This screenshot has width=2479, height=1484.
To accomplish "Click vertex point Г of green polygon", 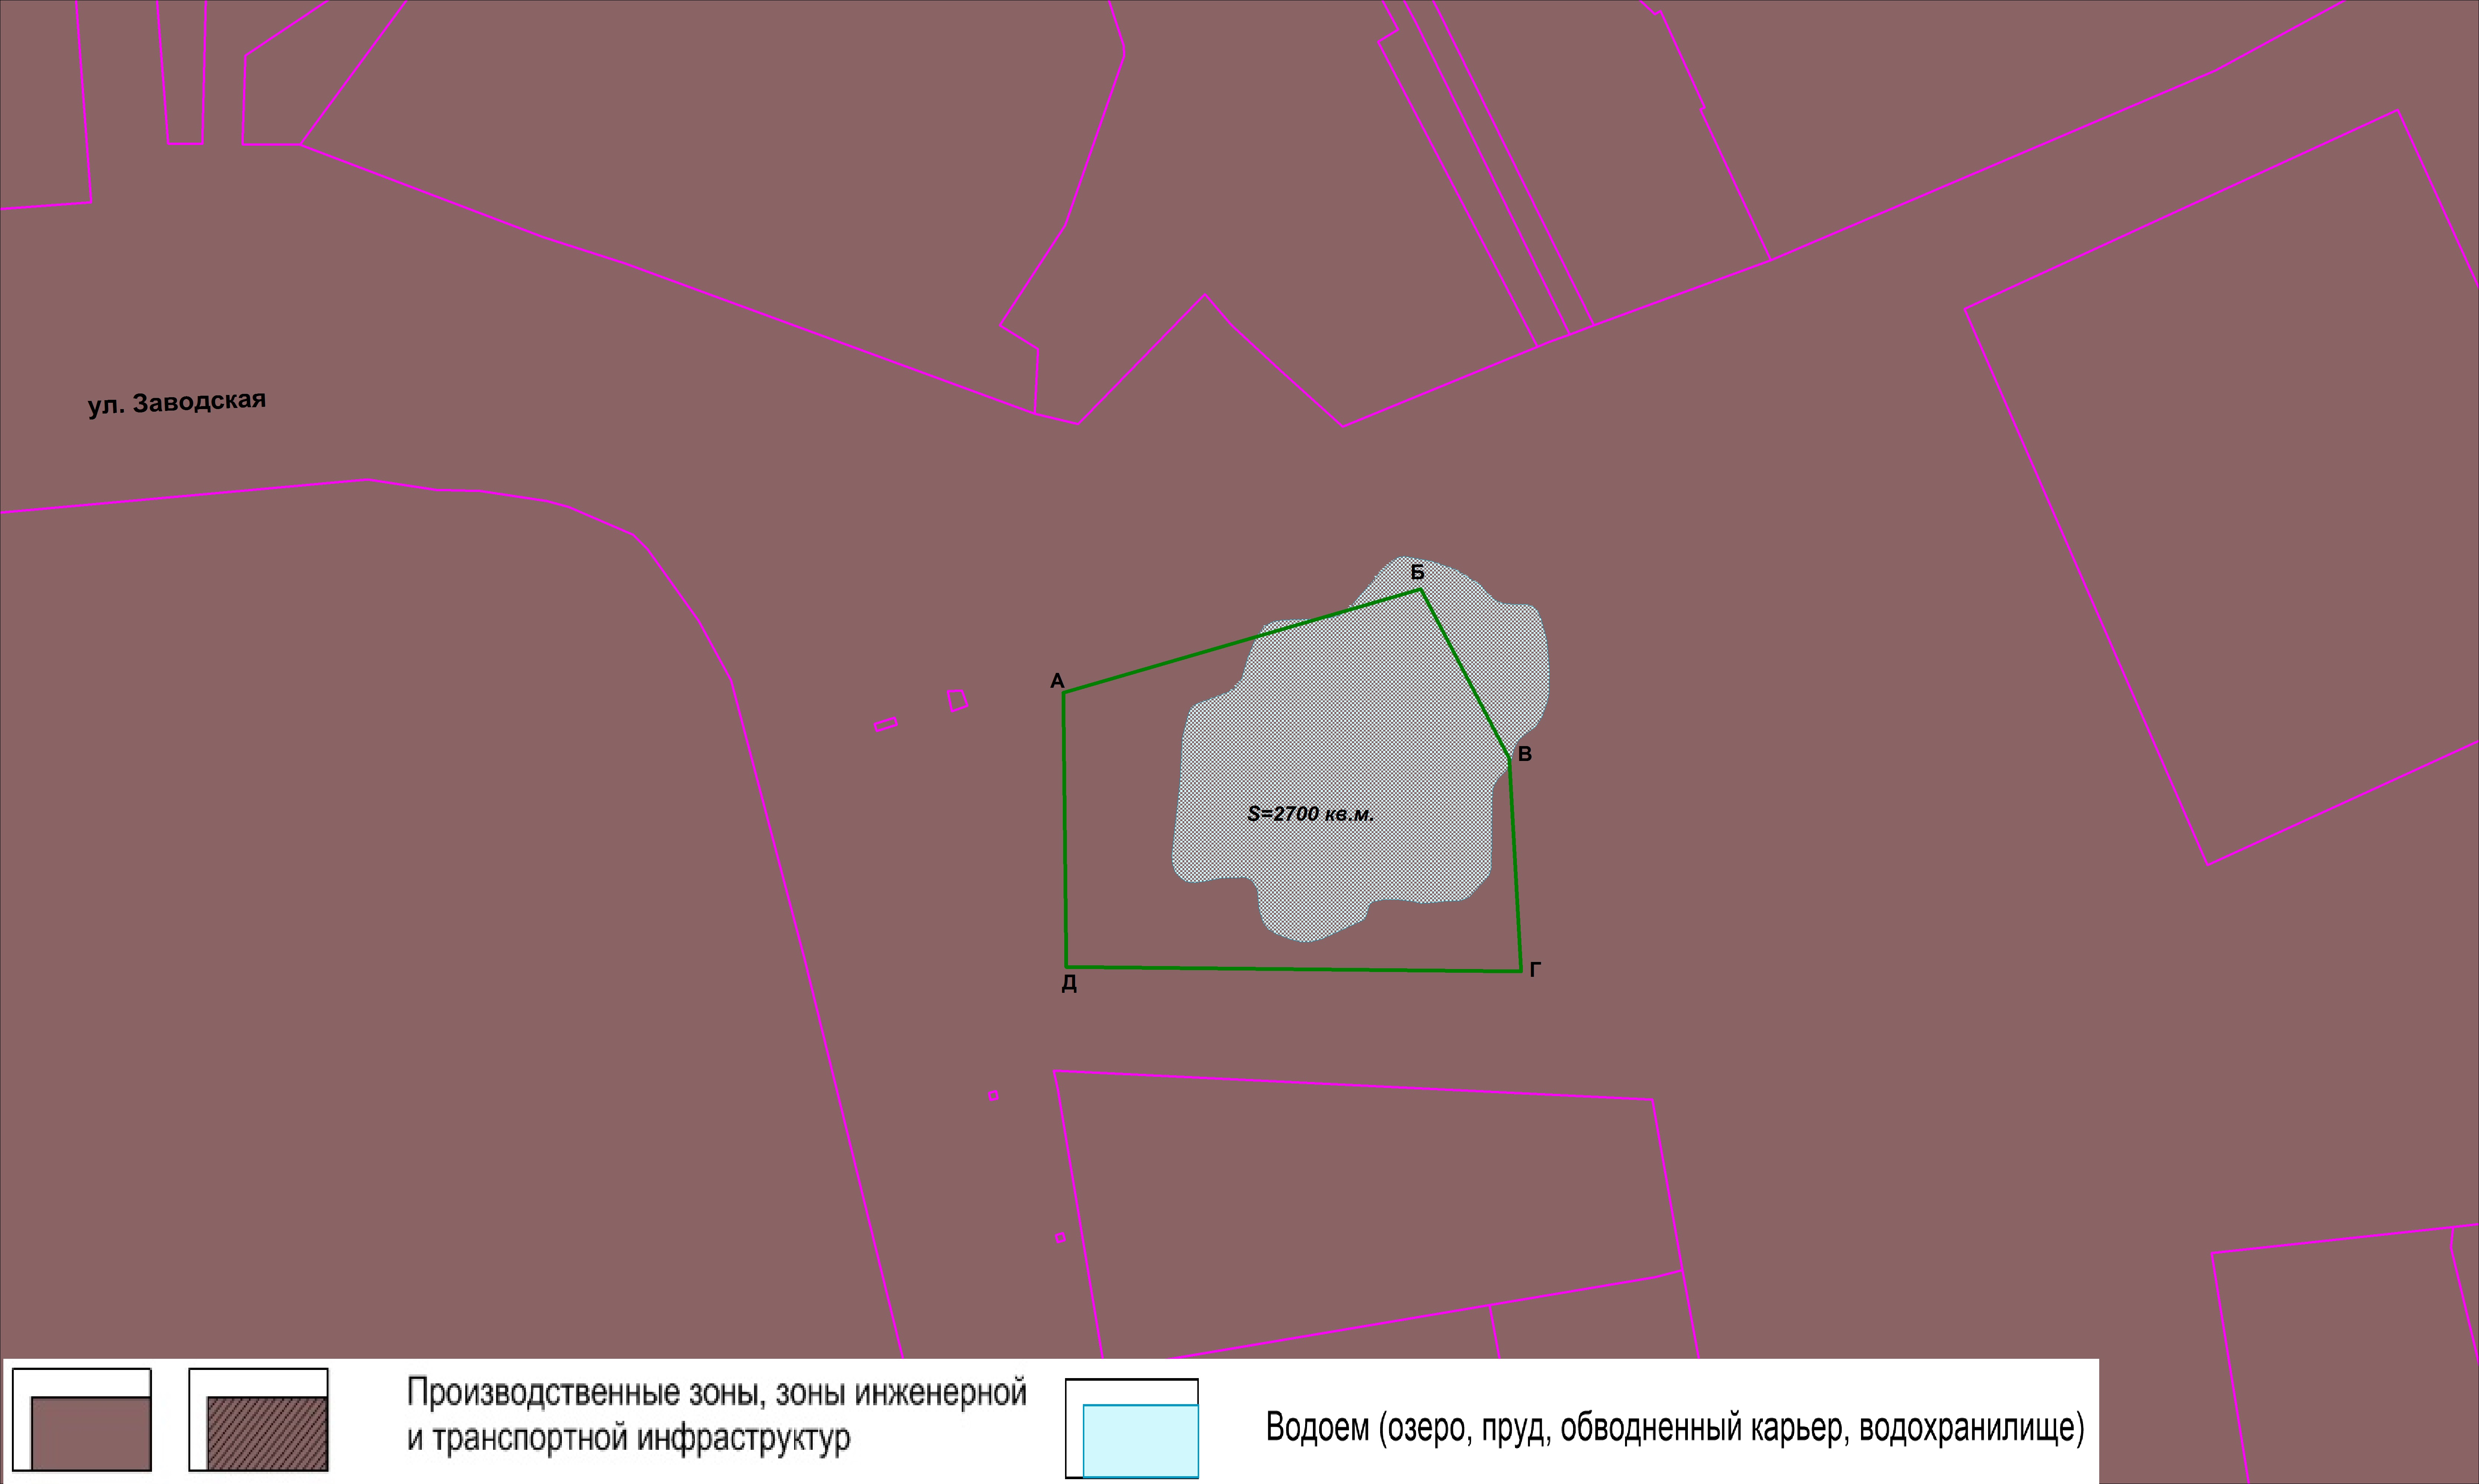I will [x=1521, y=971].
